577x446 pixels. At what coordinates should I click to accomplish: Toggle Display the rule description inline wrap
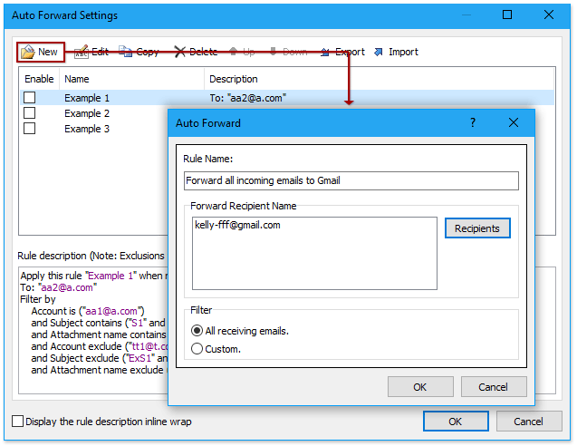[18, 422]
